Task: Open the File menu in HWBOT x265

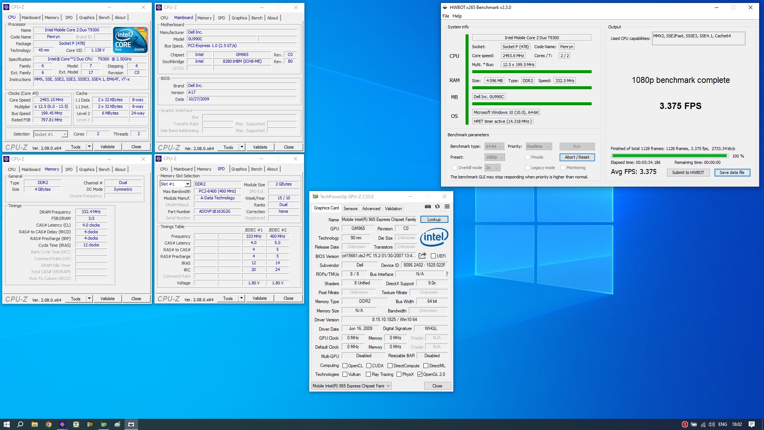Action: click(x=446, y=16)
